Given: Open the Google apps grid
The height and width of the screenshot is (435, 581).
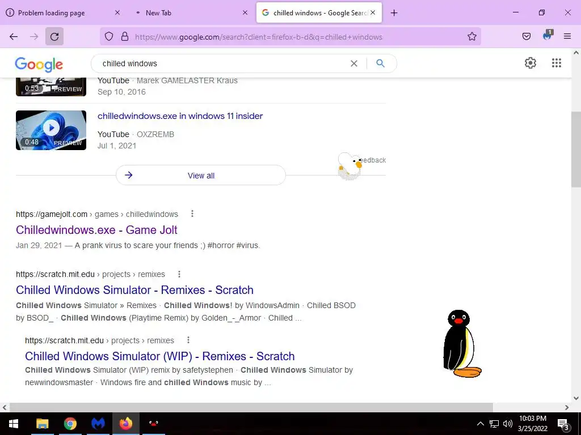Looking at the screenshot, I should click(x=557, y=63).
